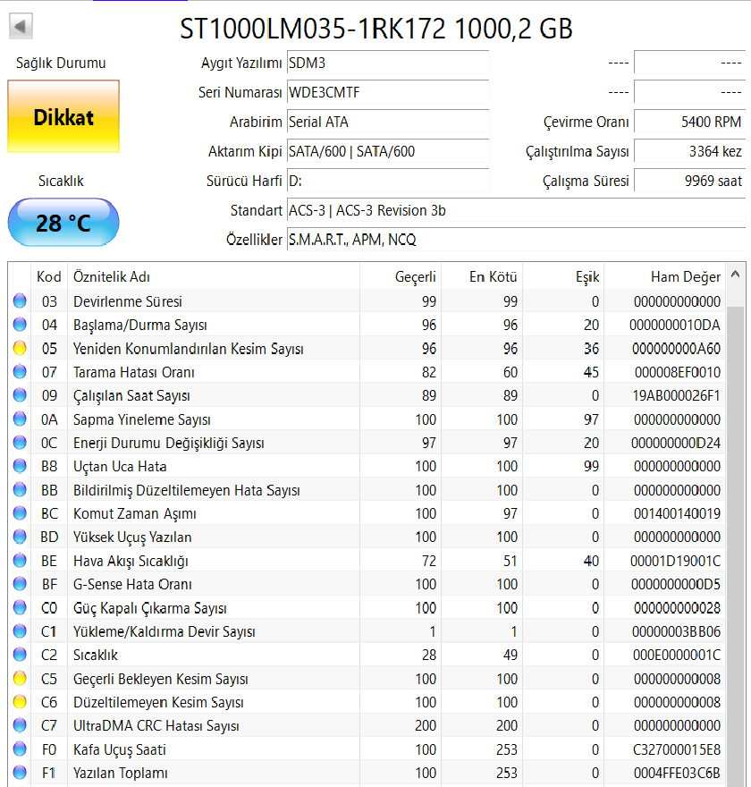Click the Eşik column header
The height and width of the screenshot is (787, 751).
coord(563,276)
